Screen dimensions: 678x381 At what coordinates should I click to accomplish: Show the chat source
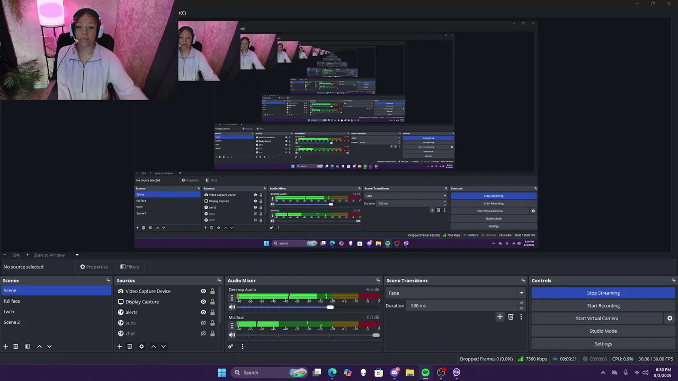pos(203,333)
